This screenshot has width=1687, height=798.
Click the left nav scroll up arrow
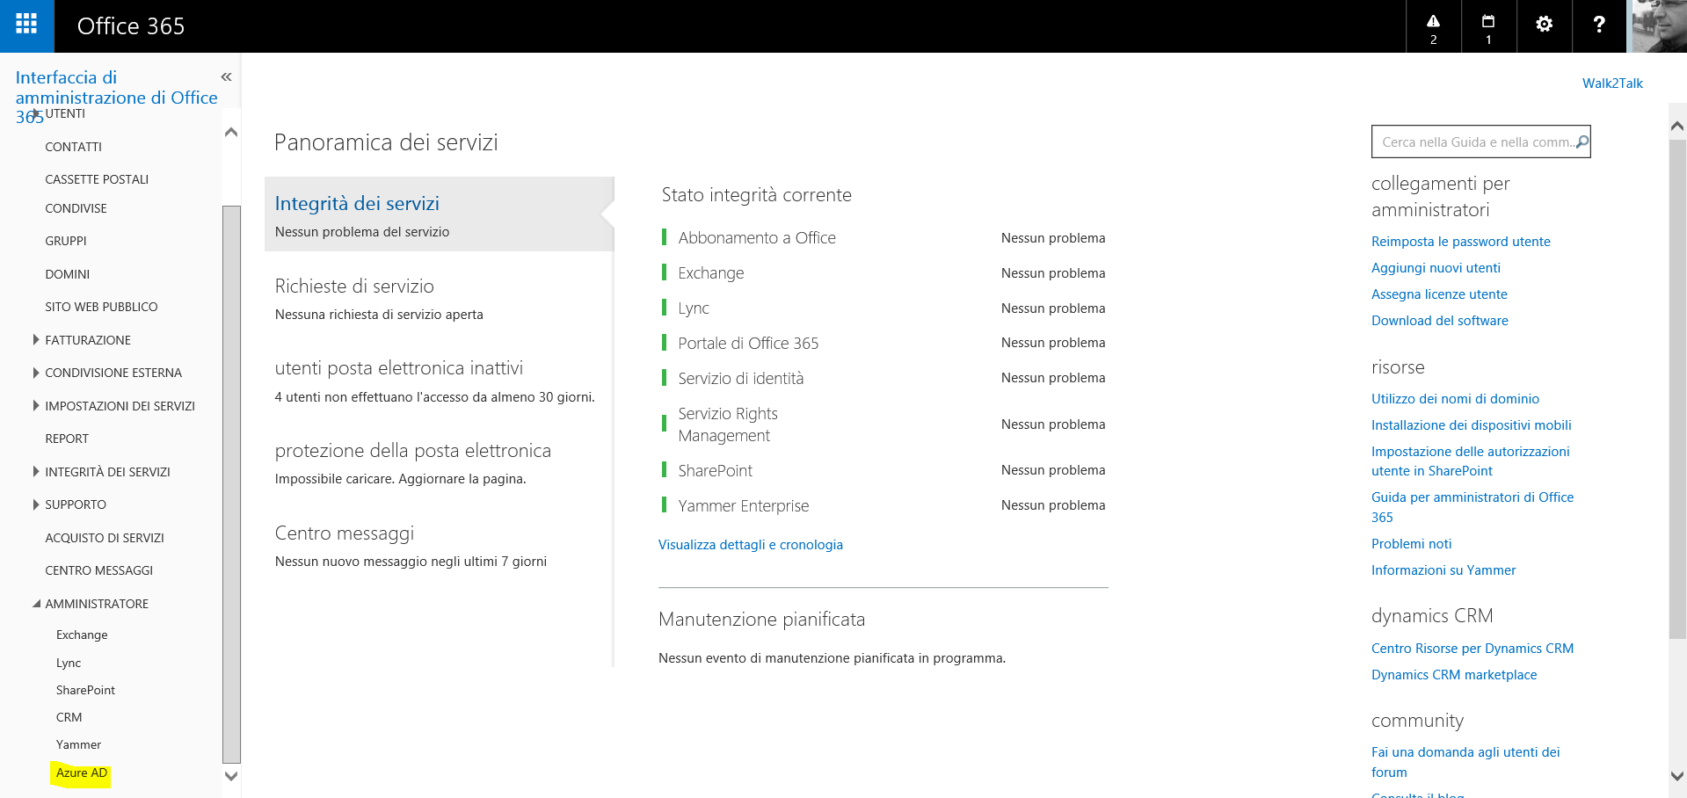(x=231, y=133)
